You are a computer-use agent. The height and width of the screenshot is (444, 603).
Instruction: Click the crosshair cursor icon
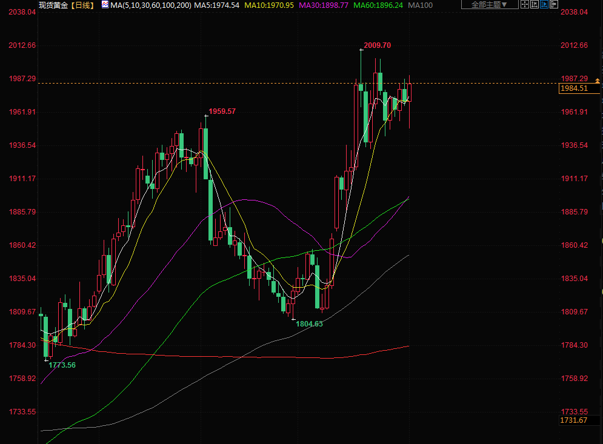(x=525, y=5)
